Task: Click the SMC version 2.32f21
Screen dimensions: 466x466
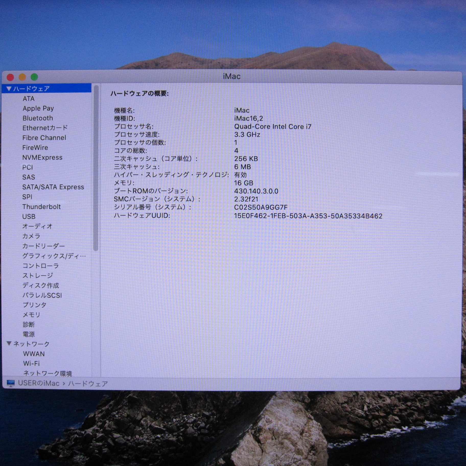Action: pos(246,199)
